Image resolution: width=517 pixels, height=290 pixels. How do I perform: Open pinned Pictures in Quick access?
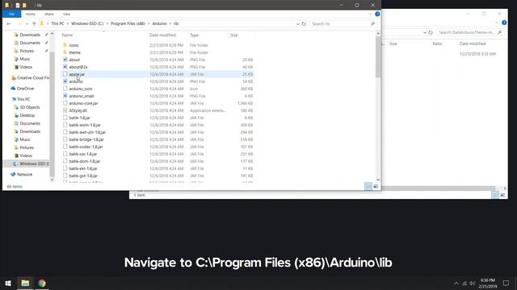click(x=27, y=51)
